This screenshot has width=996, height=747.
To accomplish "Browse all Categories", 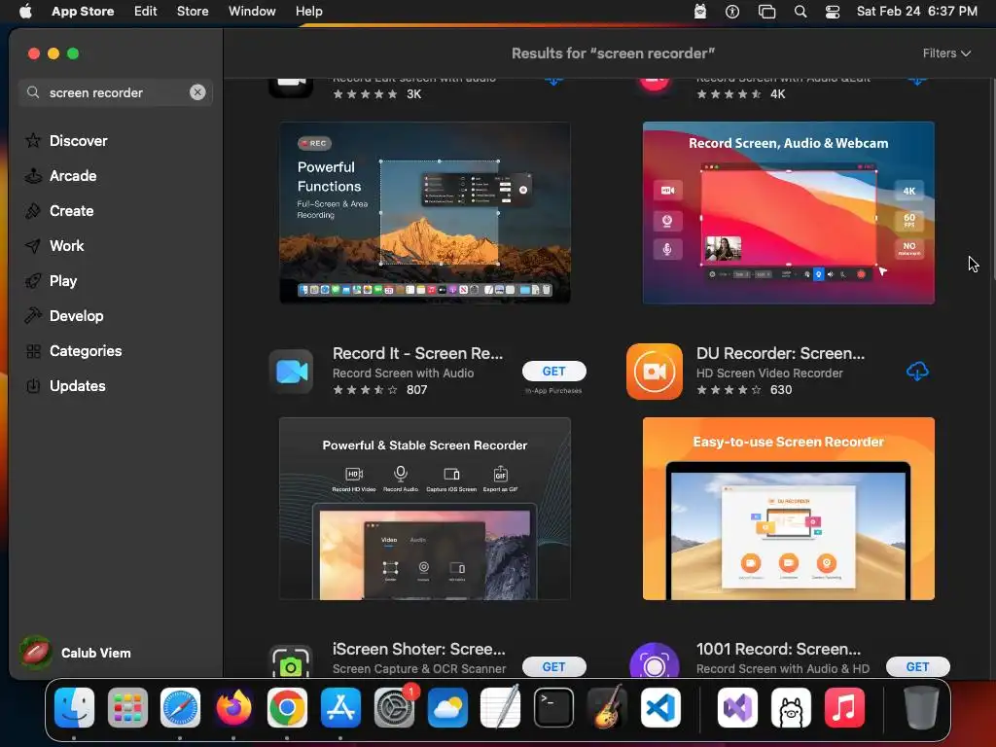I will click(86, 350).
